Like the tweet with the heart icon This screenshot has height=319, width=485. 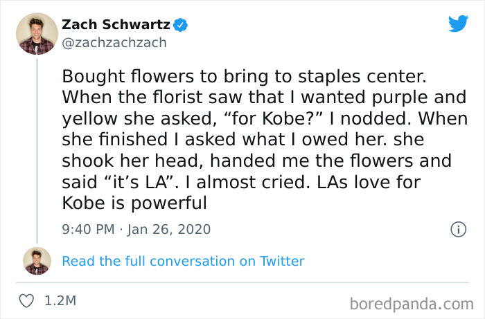click(27, 301)
